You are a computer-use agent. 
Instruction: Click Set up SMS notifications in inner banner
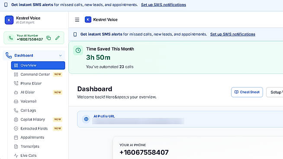coord(233,34)
